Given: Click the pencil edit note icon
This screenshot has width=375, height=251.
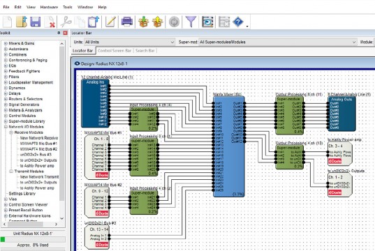Looking at the screenshot, I should point(110,22).
